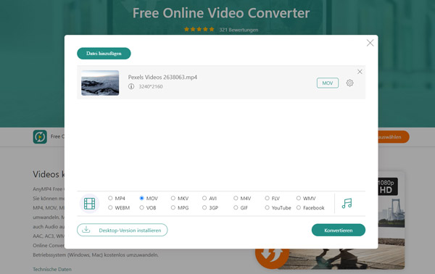Click the five-star rating row
Viewport: 435px width, 274px height.
pyautogui.click(x=199, y=29)
